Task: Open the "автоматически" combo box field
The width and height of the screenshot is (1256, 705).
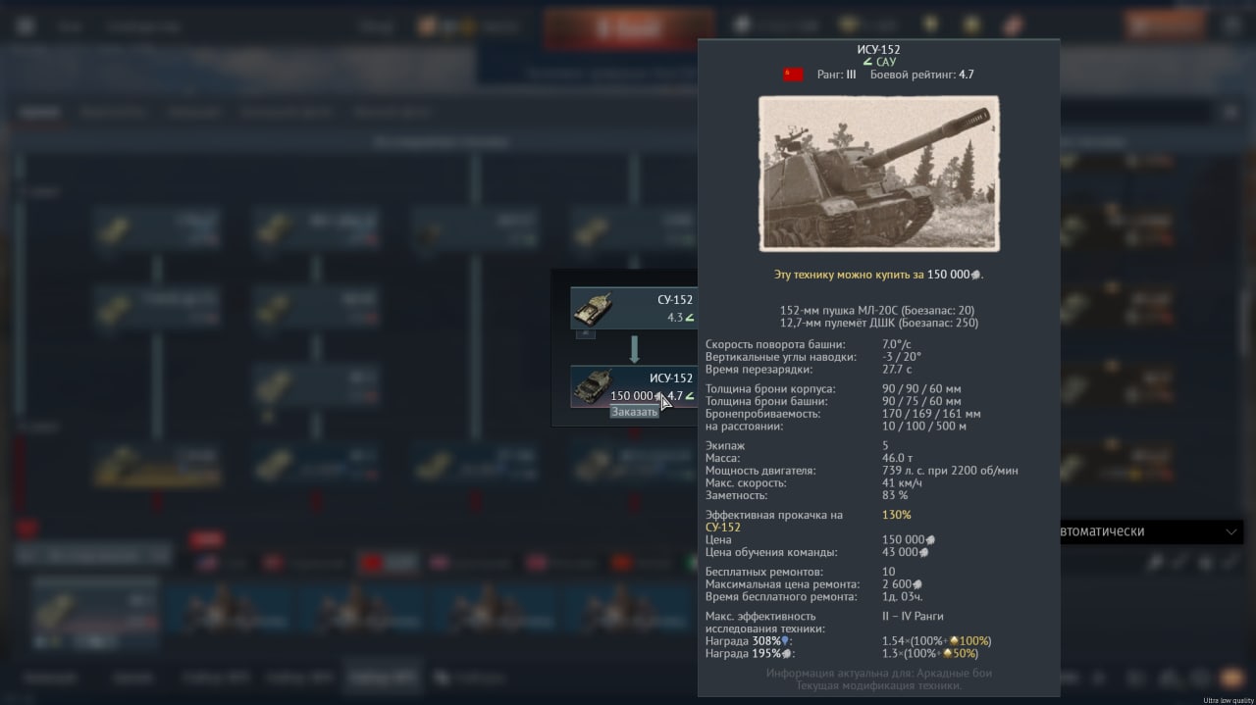Action: tap(1152, 531)
